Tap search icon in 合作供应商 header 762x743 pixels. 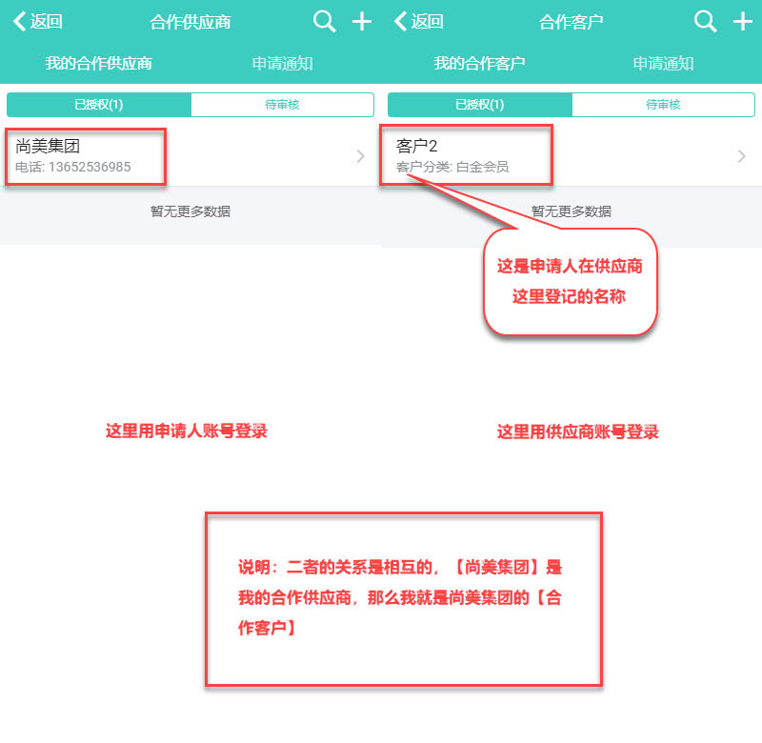324,22
